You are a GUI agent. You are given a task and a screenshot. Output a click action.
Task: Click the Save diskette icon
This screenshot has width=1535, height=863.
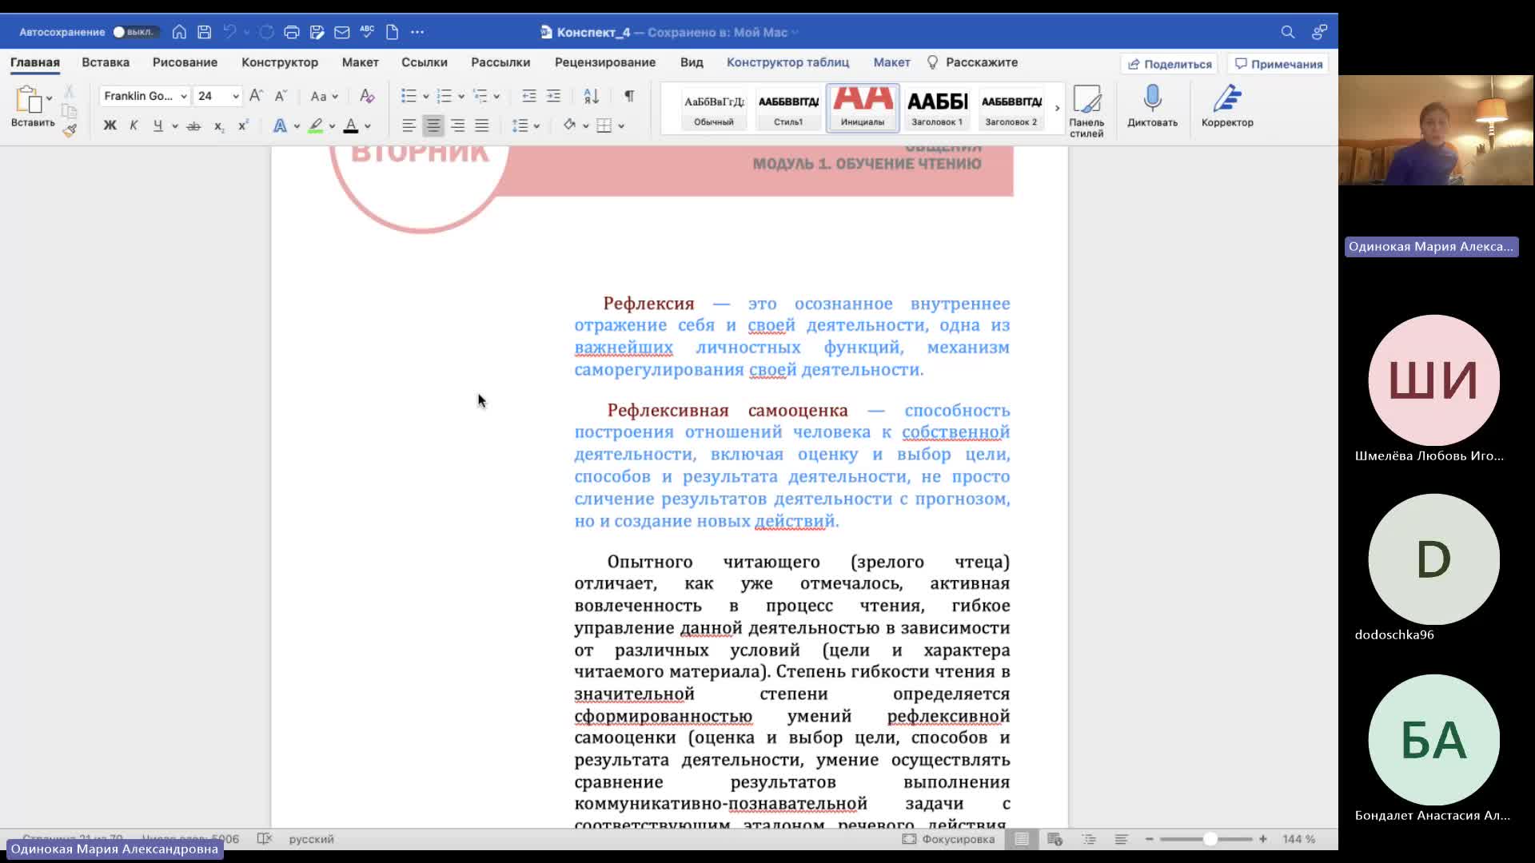(205, 32)
